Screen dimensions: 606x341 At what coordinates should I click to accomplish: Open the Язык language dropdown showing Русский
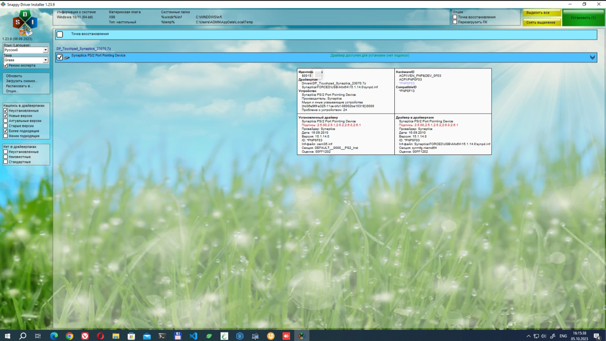(x=26, y=50)
